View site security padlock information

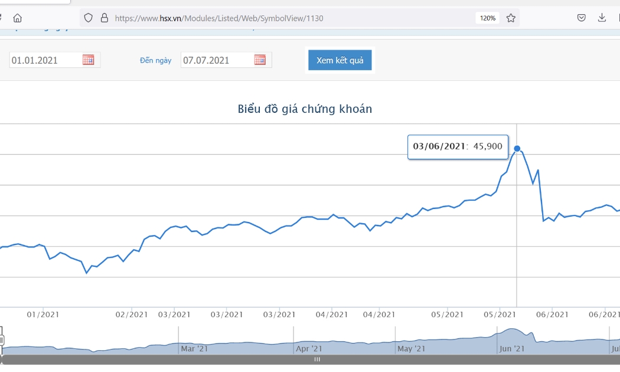(x=105, y=18)
